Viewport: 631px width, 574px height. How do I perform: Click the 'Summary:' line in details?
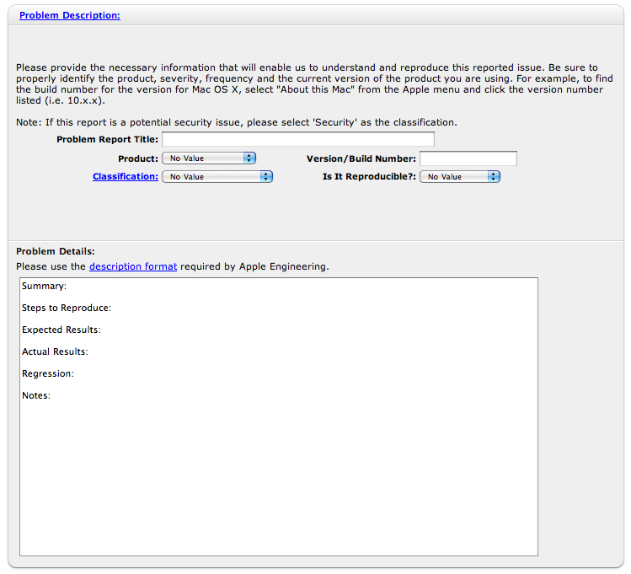45,286
